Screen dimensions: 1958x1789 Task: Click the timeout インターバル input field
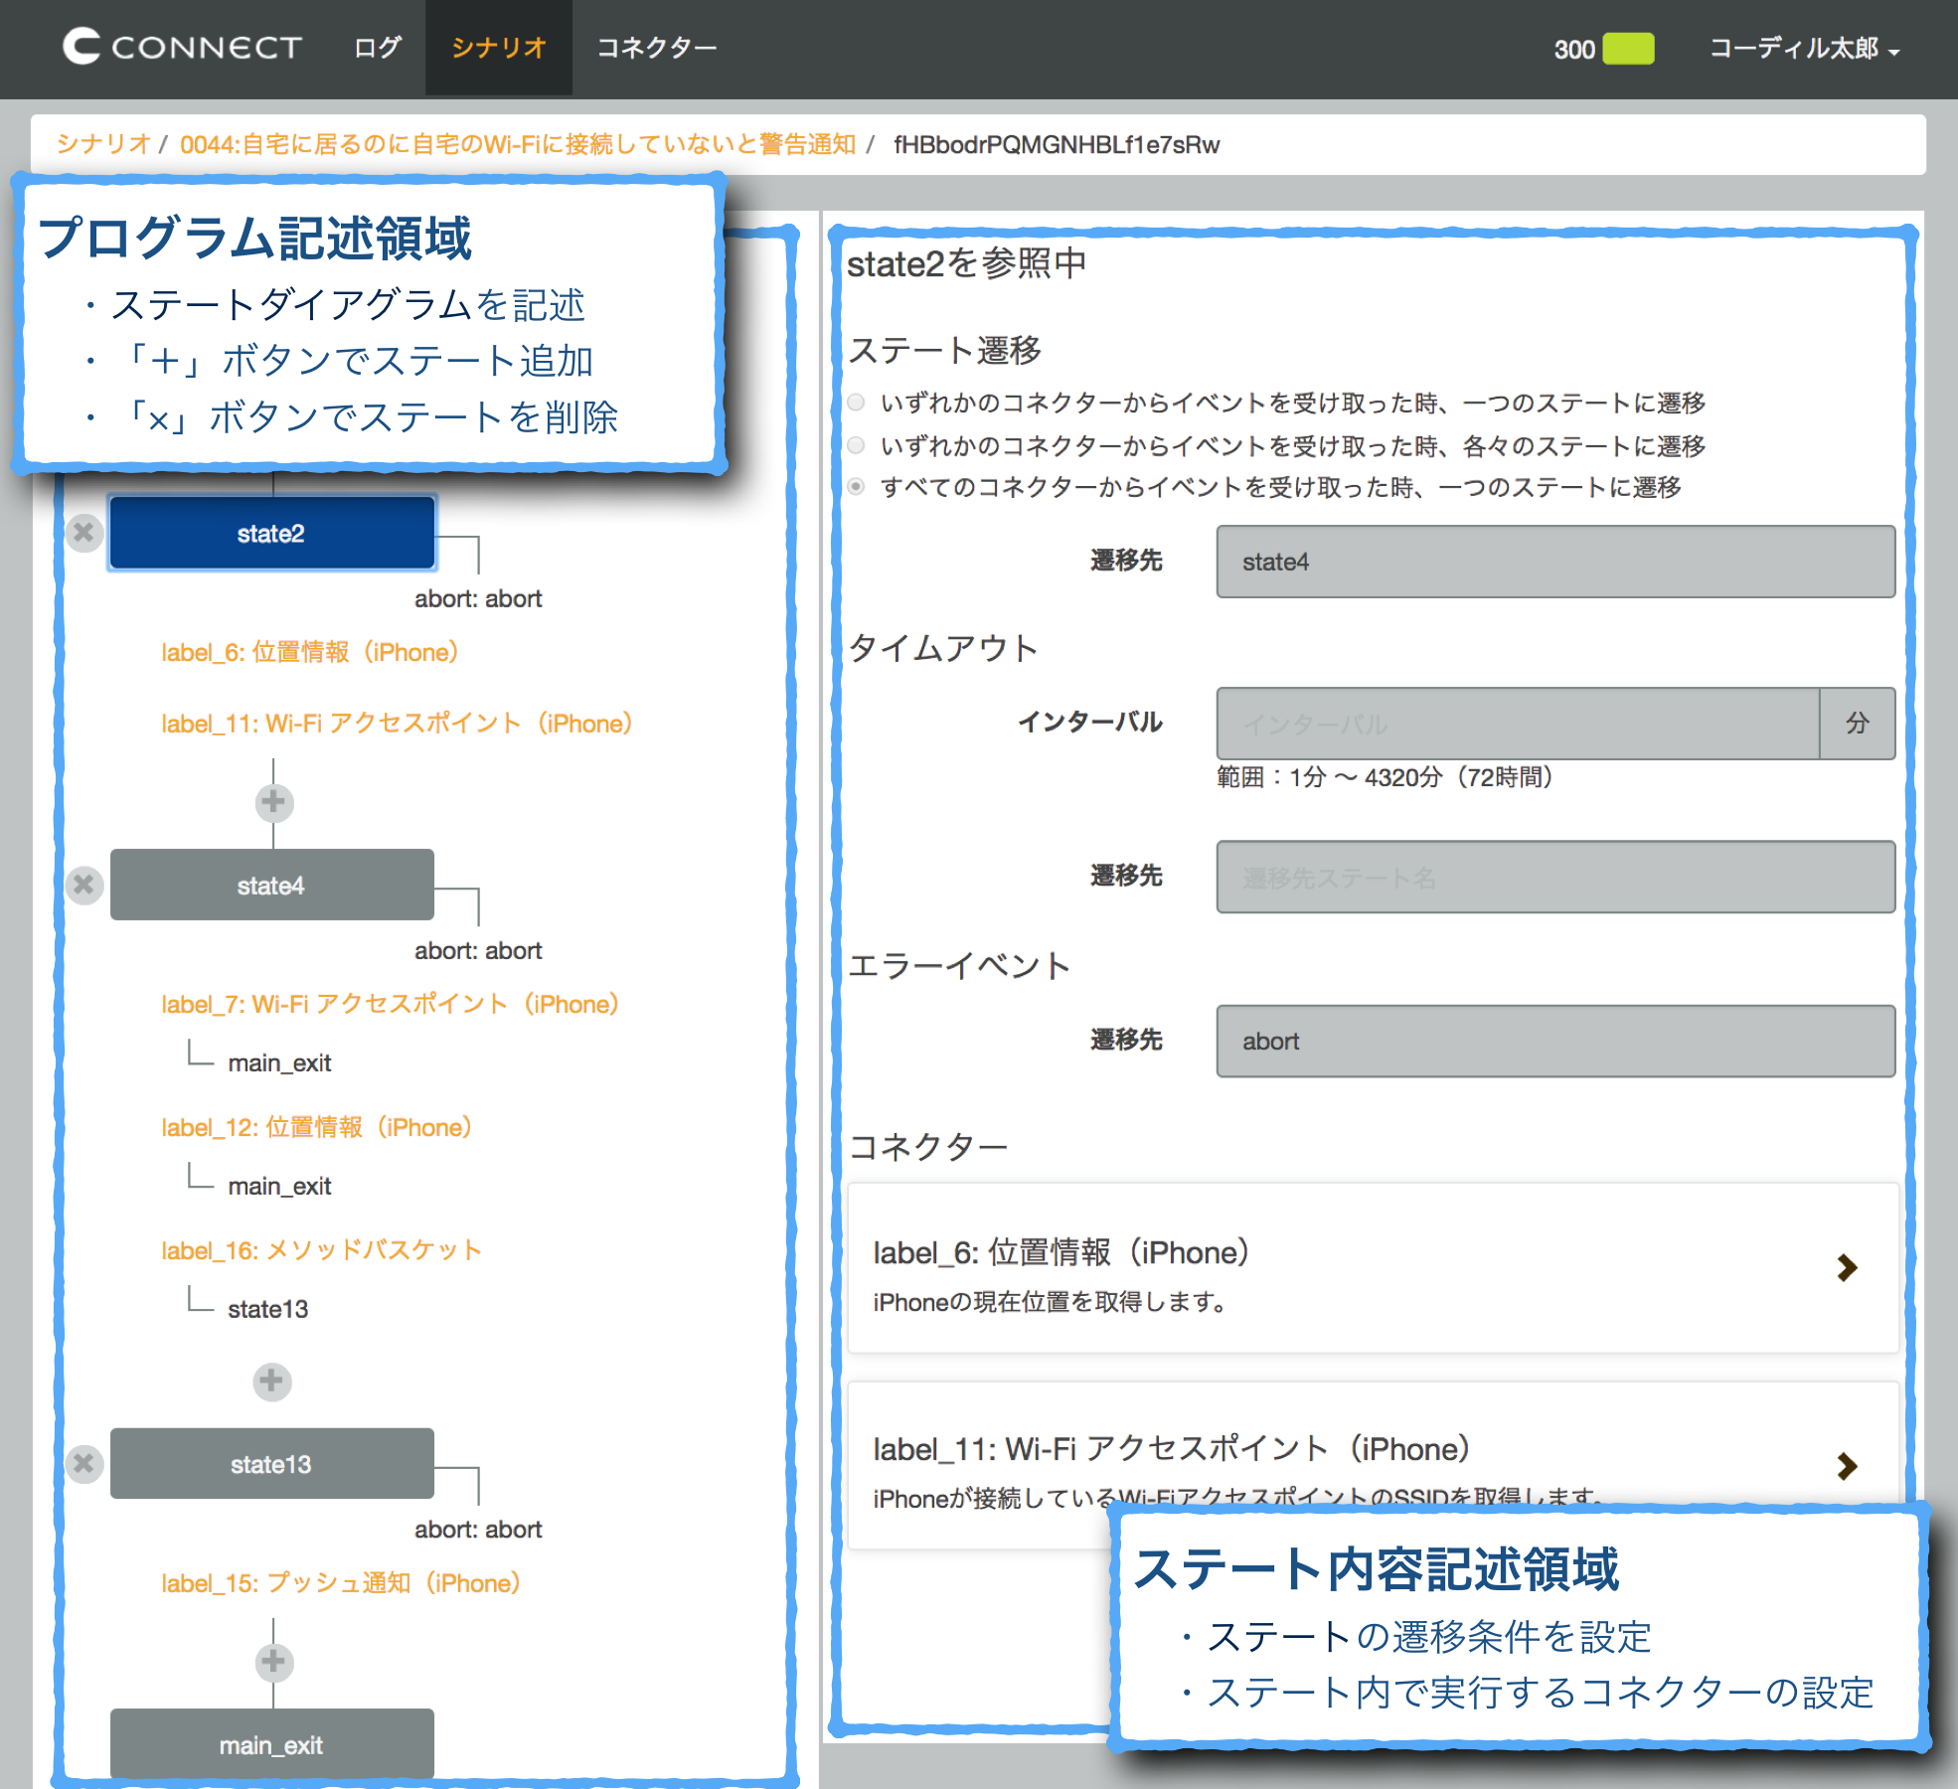[x=1517, y=724]
